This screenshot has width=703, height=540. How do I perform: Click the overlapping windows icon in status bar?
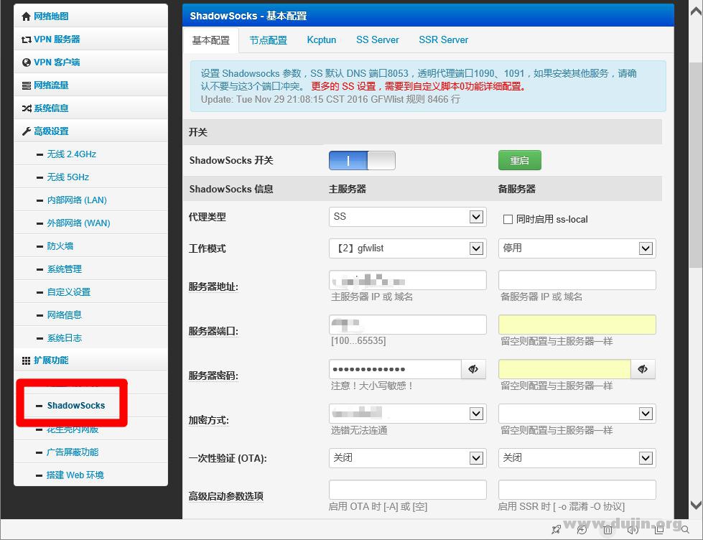pos(658,529)
